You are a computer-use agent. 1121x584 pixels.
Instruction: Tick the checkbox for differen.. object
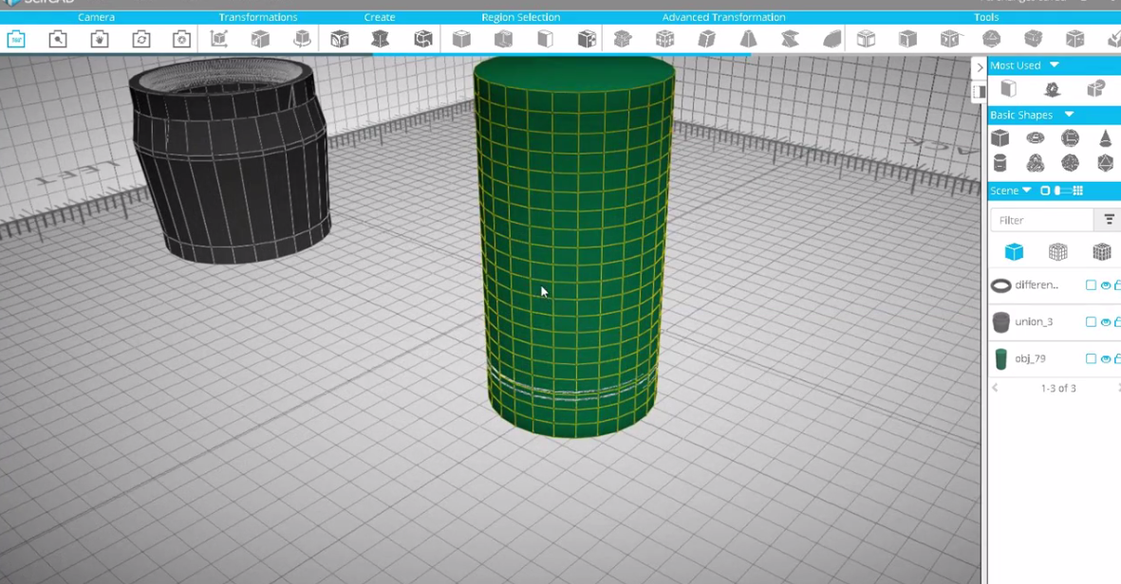click(1091, 284)
